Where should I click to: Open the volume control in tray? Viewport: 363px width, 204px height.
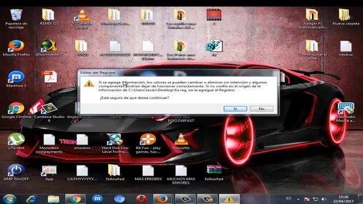click(324, 199)
